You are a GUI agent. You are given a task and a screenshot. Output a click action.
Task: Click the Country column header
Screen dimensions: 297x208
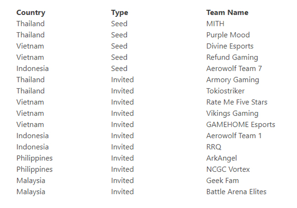point(31,13)
